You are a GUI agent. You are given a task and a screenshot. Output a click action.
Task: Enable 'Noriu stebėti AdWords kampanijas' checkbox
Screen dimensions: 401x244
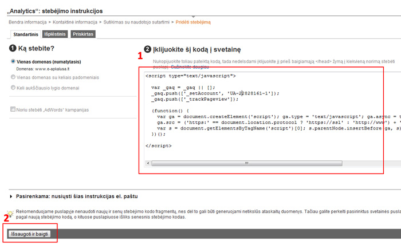(13, 109)
